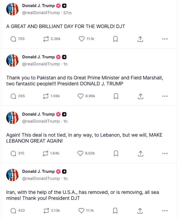Screen dimensions: 180x219
Task: Like the post thanking Pakistan
Action: pyautogui.click(x=81, y=96)
